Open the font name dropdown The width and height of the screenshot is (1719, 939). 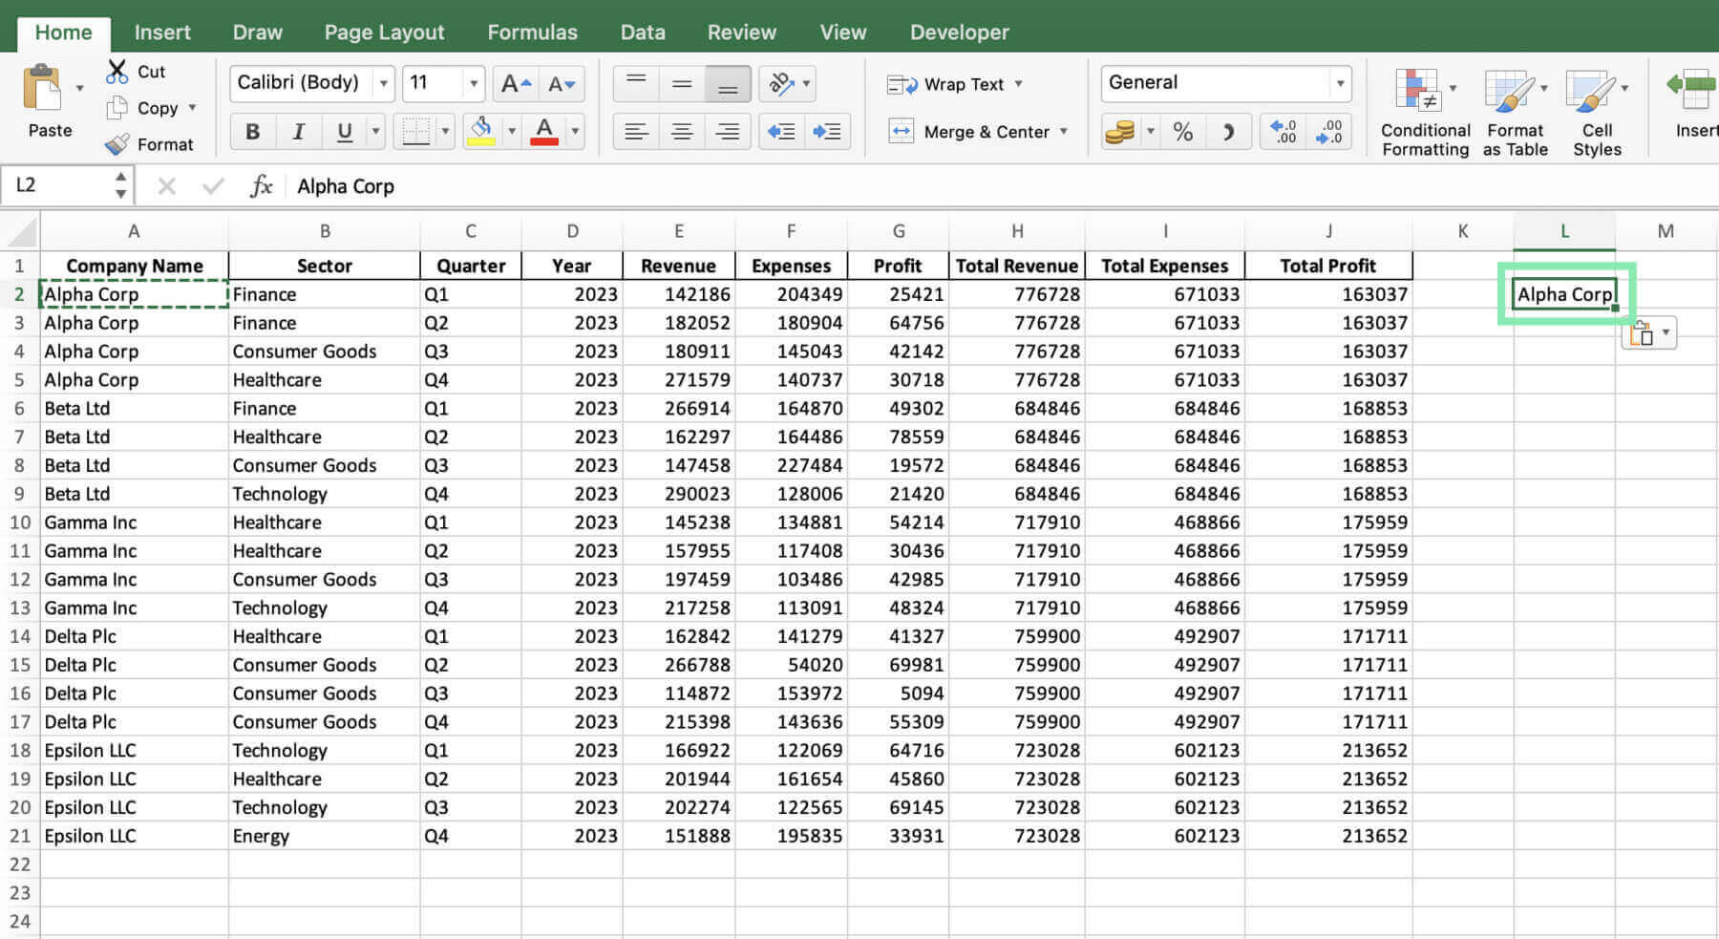[383, 83]
